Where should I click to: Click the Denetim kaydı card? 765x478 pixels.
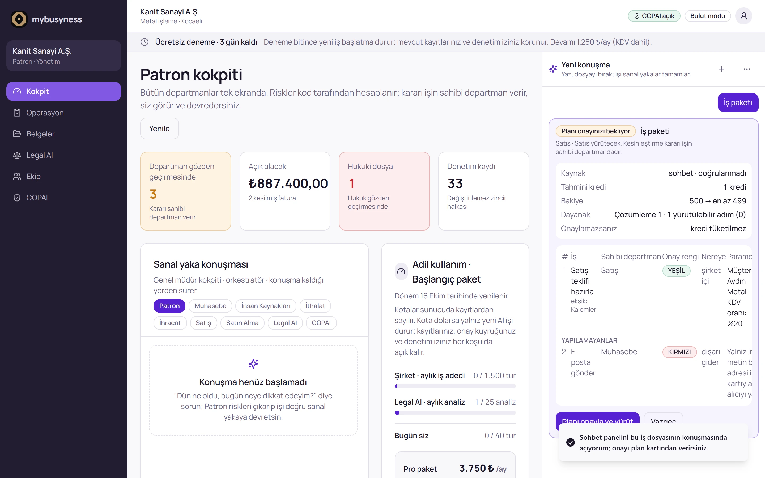pyautogui.click(x=483, y=191)
